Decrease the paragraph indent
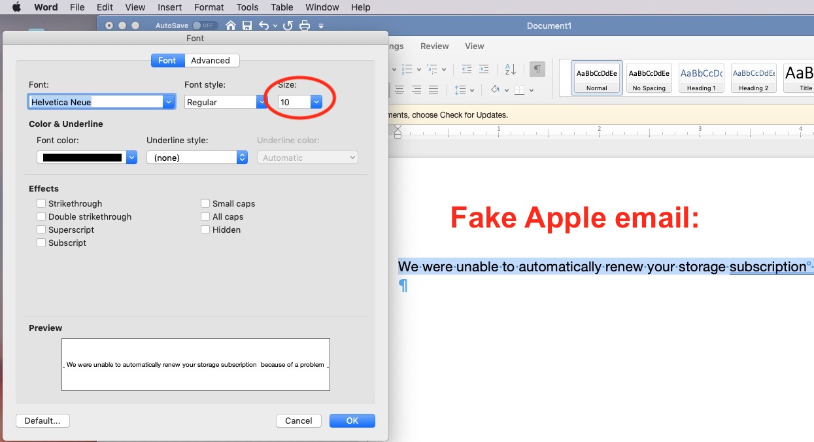Screen dimensions: 814x442 click(x=467, y=69)
